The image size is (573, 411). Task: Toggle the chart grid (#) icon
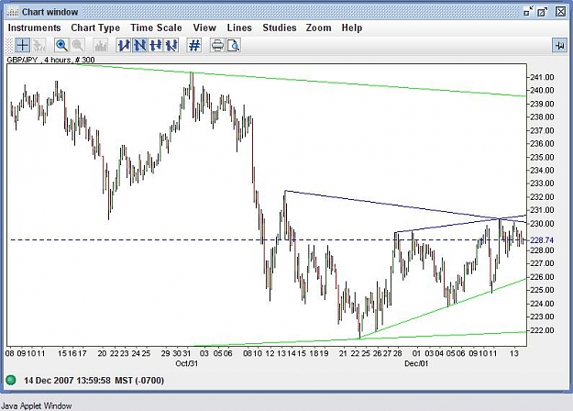[194, 45]
